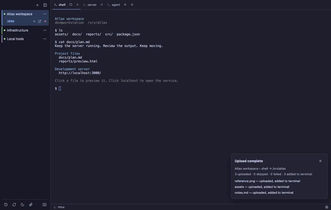
Task: Click the reorder handle beside port 3000
Action: [34, 21]
